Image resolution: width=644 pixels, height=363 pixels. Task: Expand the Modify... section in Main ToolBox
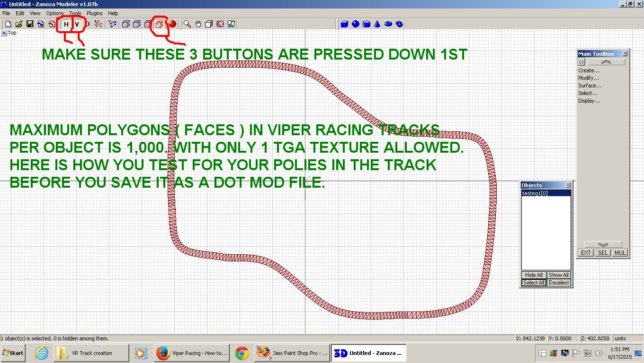(589, 78)
